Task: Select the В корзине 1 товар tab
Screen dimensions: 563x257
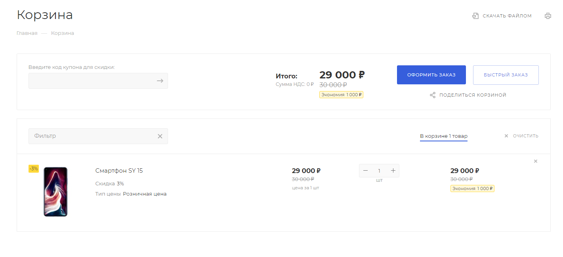Action: point(444,136)
